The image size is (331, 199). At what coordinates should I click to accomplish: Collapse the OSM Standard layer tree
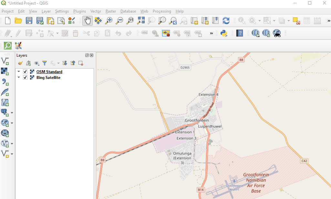19,72
